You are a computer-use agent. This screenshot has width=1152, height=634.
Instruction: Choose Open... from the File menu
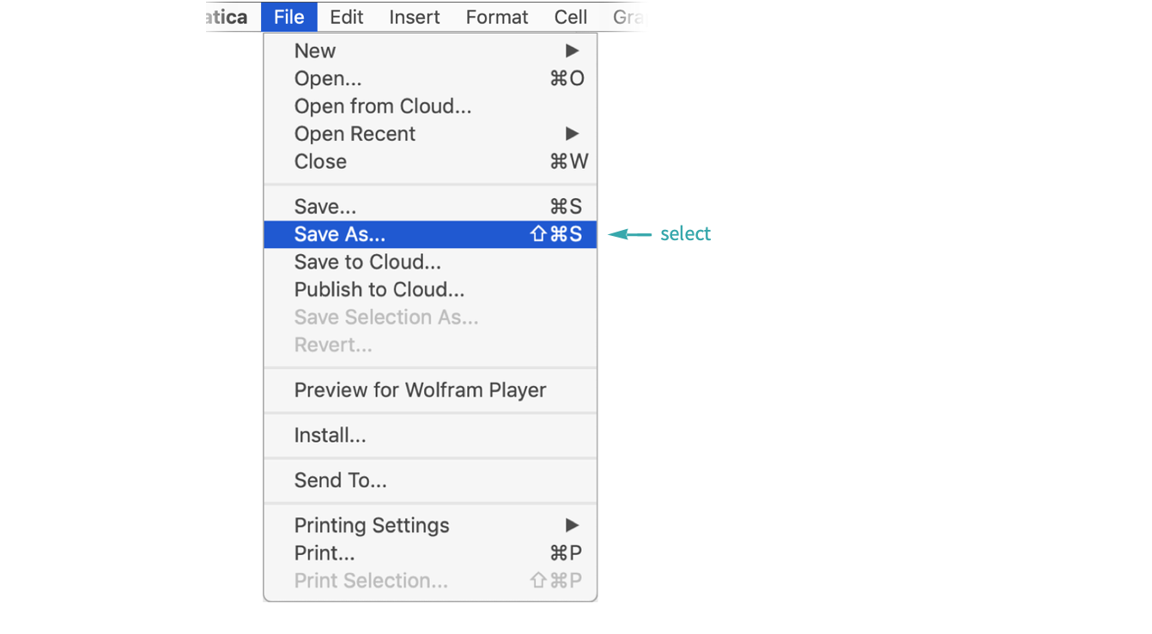(430, 79)
